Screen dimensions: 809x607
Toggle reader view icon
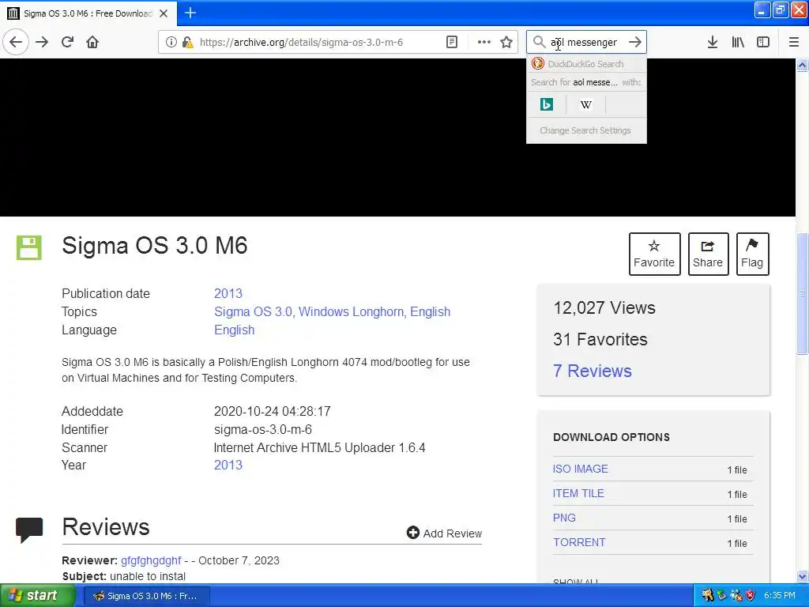451,43
